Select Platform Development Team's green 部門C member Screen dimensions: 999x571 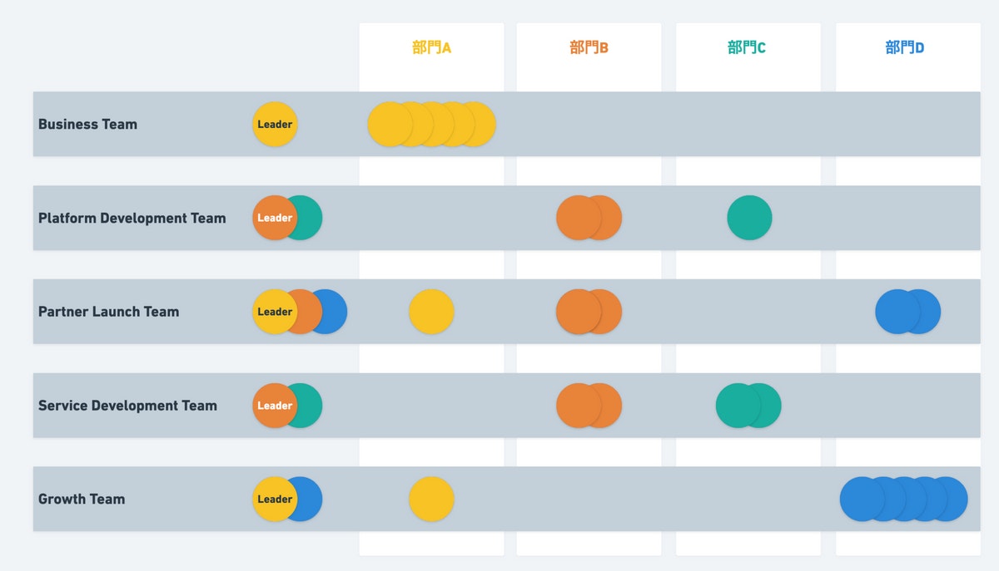(x=749, y=218)
